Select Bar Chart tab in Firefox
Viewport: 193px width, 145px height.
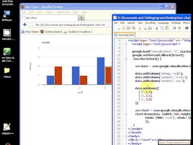pyautogui.click(x=49, y=18)
